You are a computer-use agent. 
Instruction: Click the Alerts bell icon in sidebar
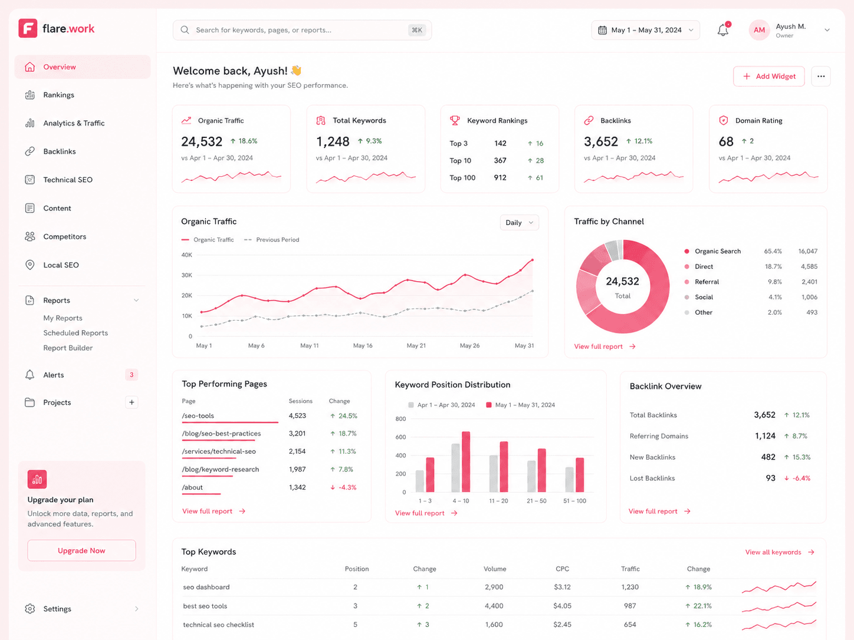click(x=30, y=375)
